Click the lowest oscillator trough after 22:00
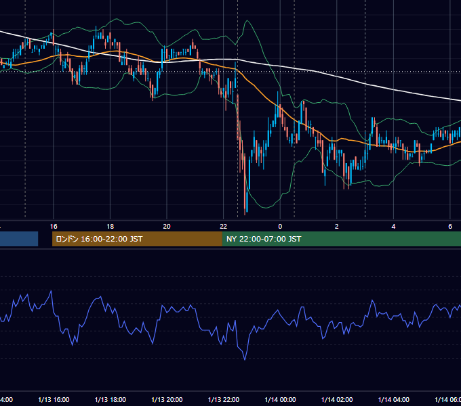The width and height of the screenshot is (461, 406). click(245, 359)
